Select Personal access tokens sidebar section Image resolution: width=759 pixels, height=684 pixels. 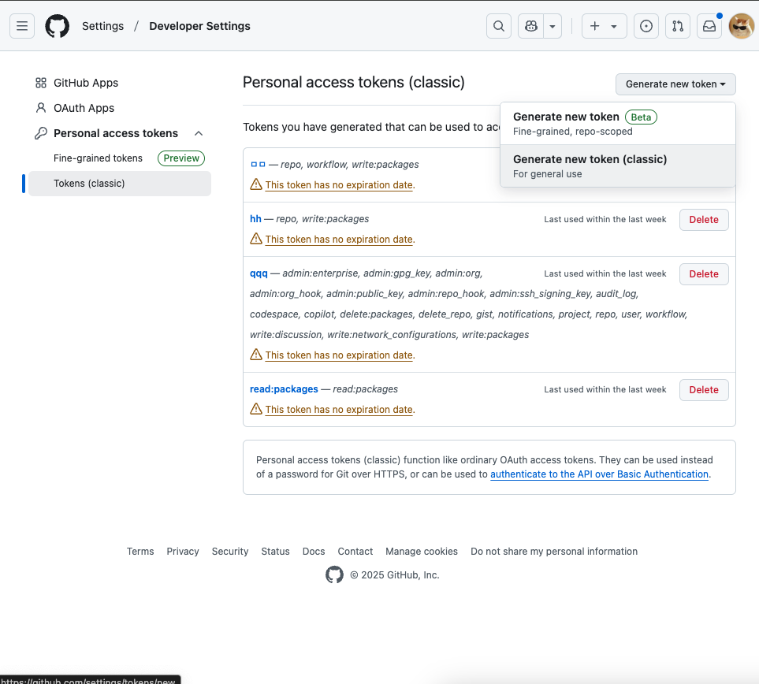(116, 133)
